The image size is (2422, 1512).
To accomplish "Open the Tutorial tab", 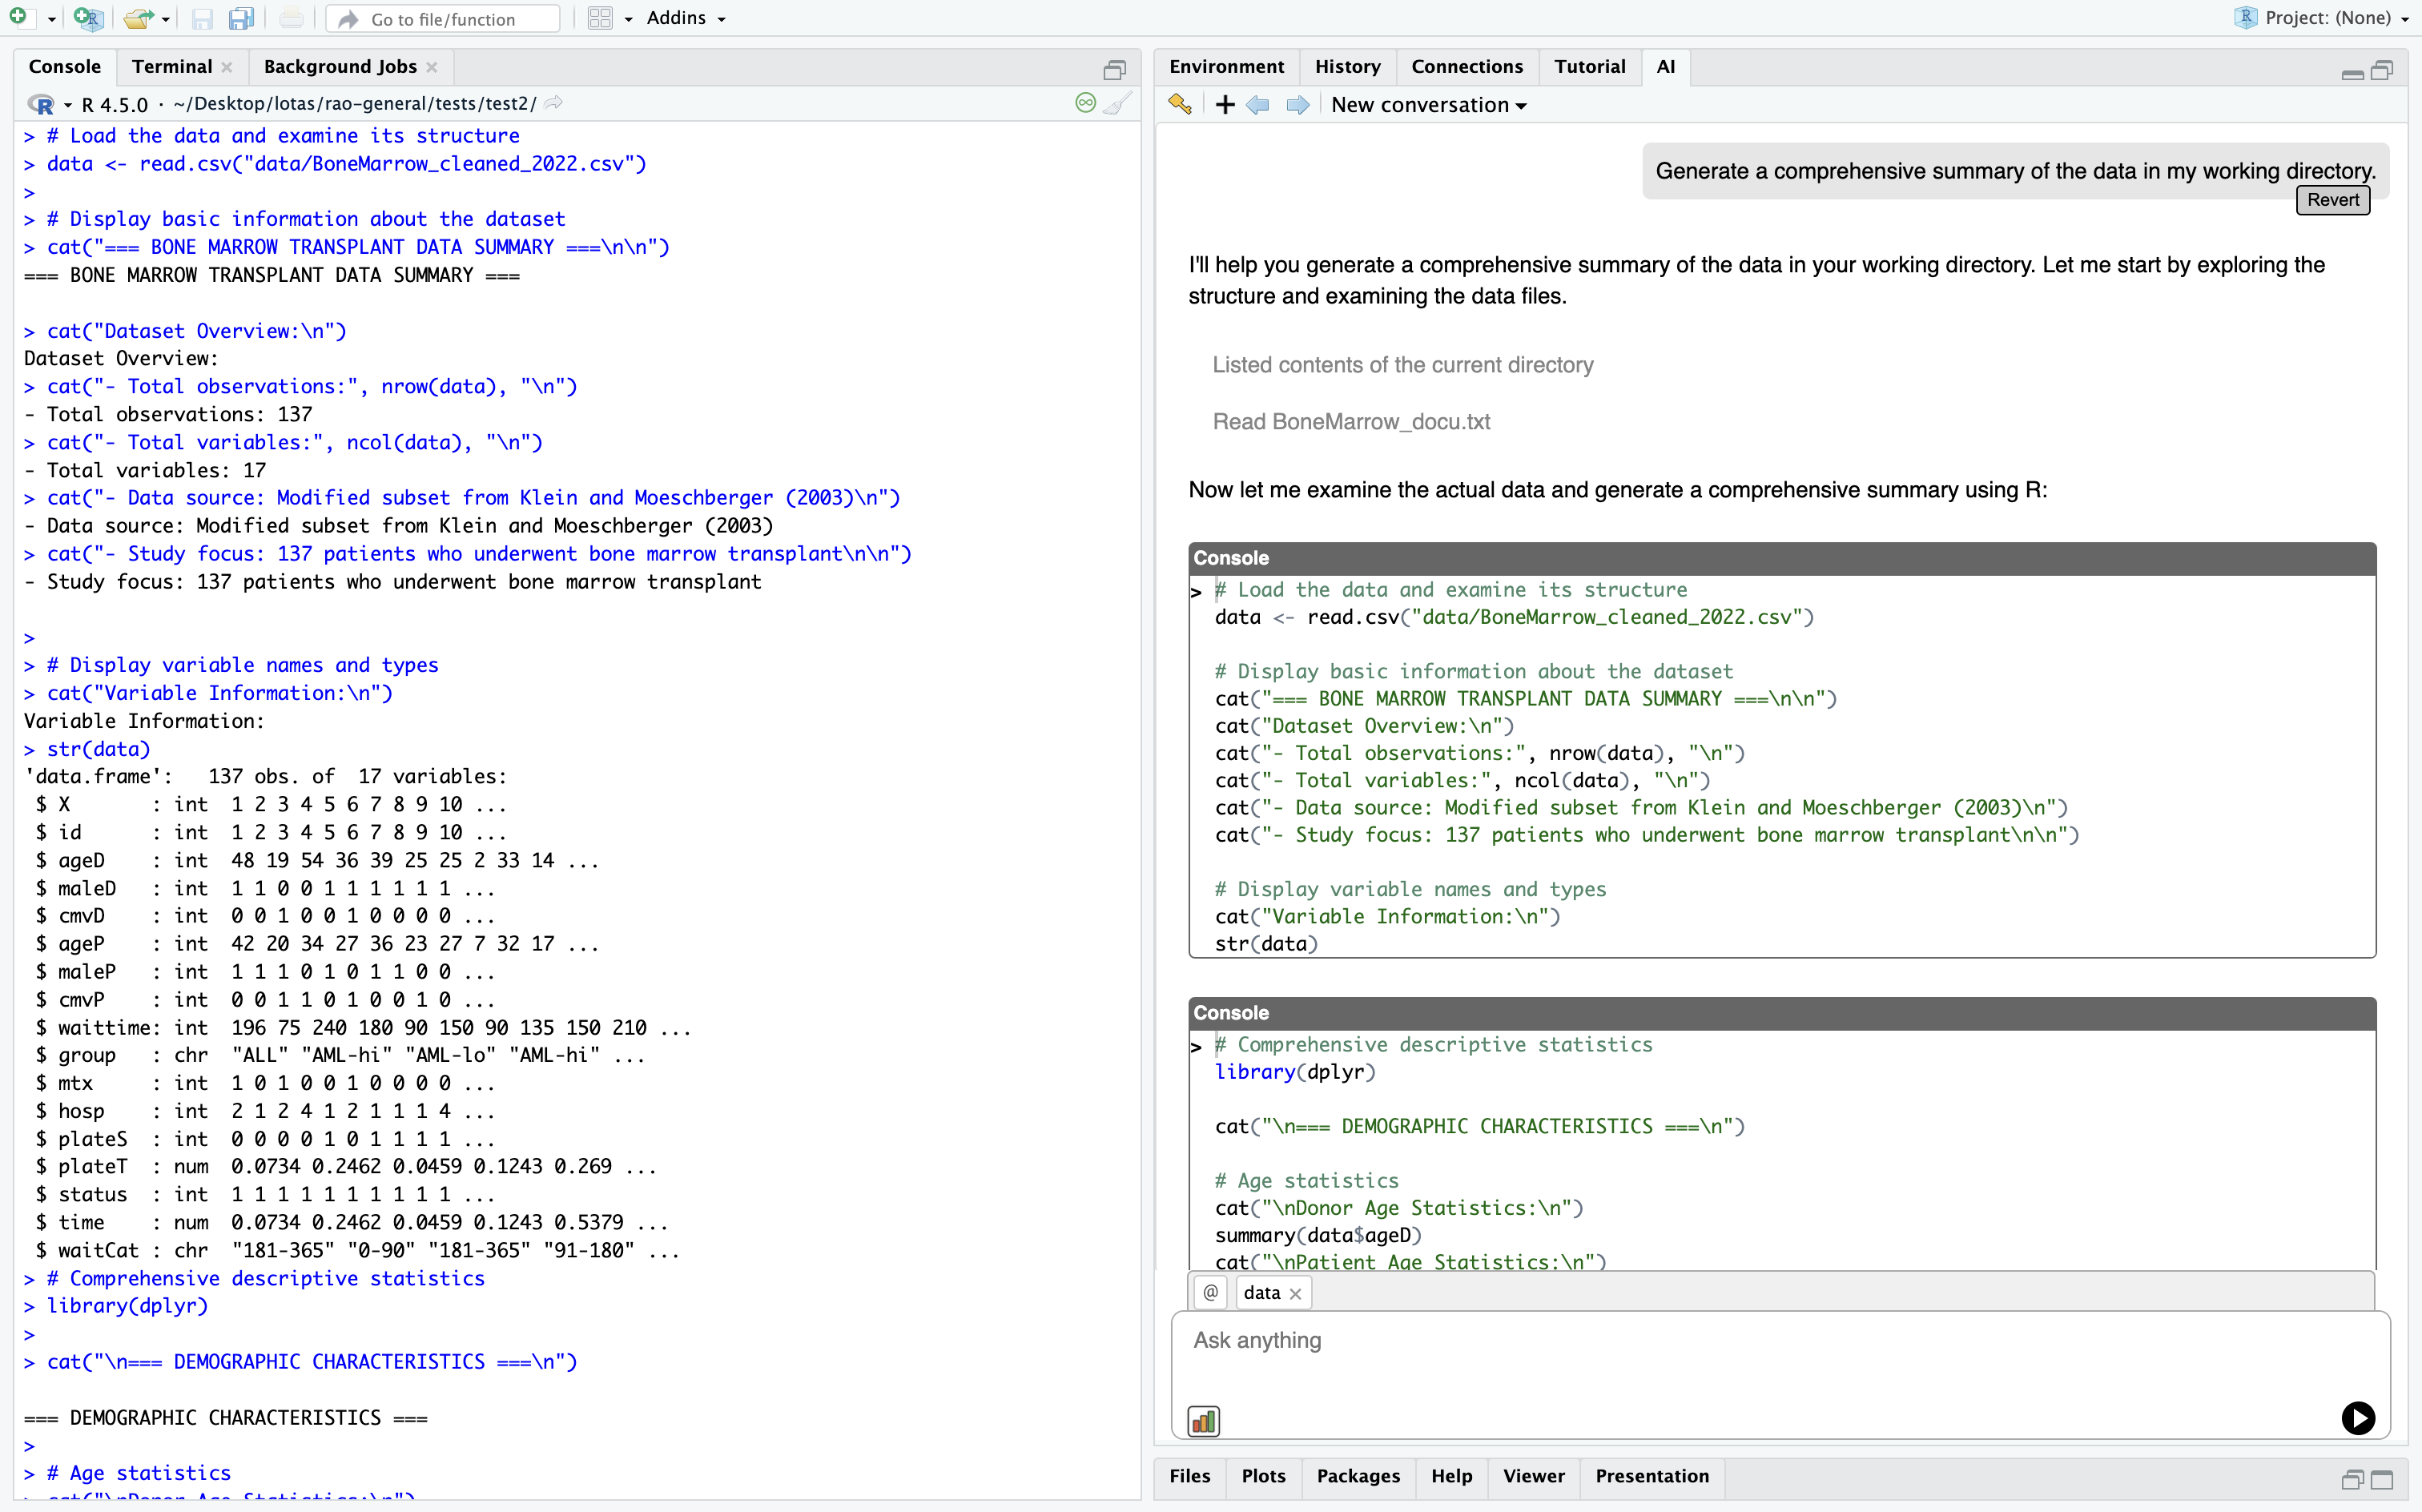I will click(1589, 66).
